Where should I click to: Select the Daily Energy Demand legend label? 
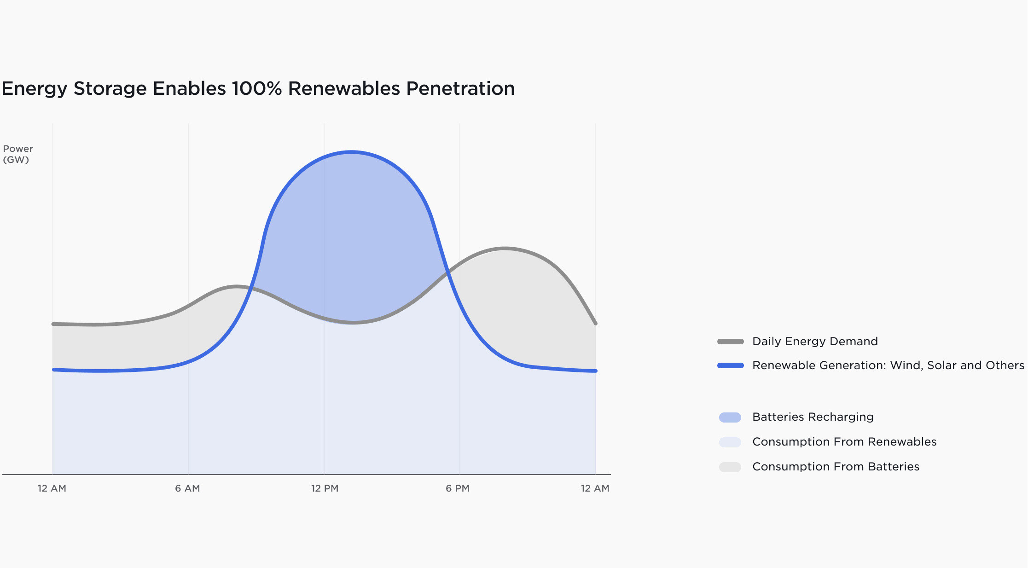815,342
